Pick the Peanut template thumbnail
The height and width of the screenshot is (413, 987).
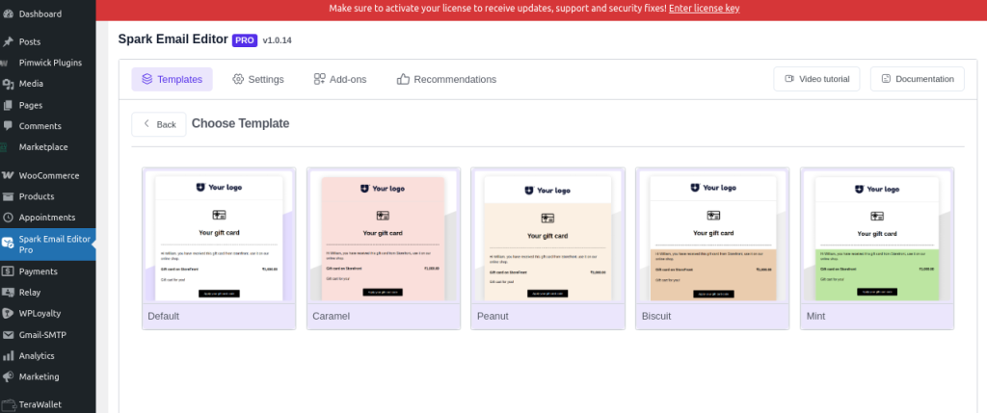point(547,235)
